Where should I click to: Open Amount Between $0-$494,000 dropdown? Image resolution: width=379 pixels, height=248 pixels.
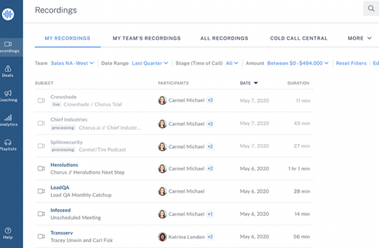click(x=298, y=64)
